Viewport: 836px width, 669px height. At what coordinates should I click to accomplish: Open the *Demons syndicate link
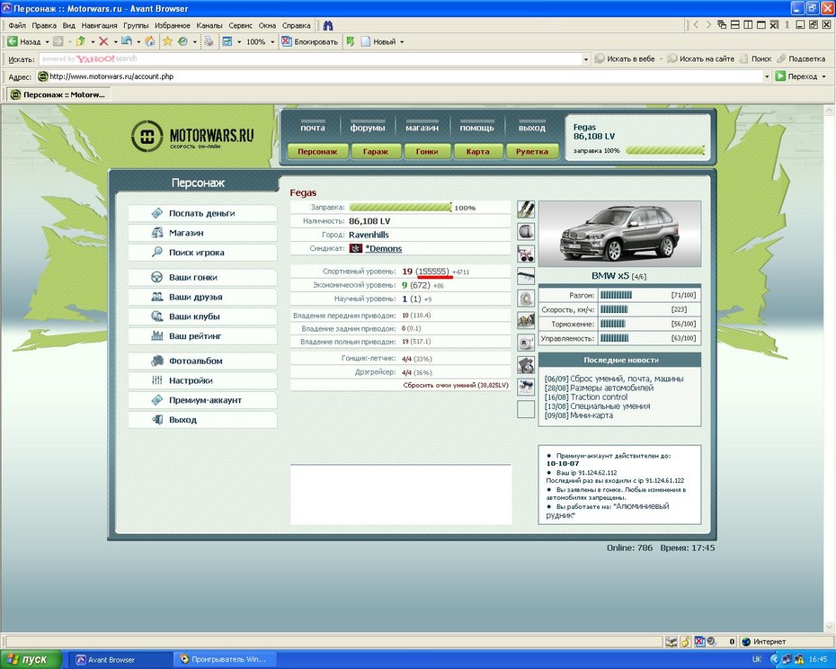click(x=383, y=248)
